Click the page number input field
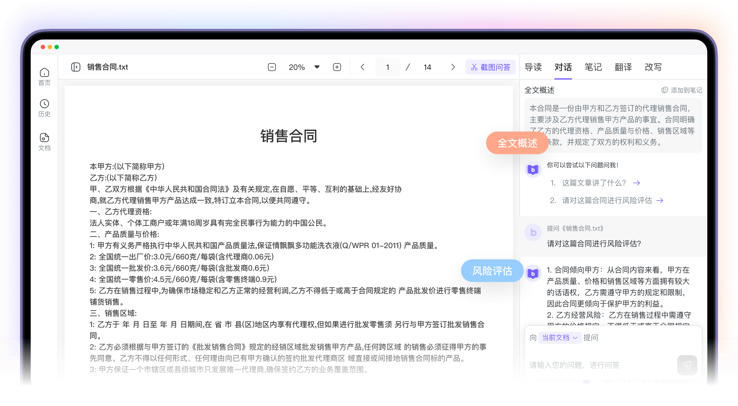 tap(387, 67)
